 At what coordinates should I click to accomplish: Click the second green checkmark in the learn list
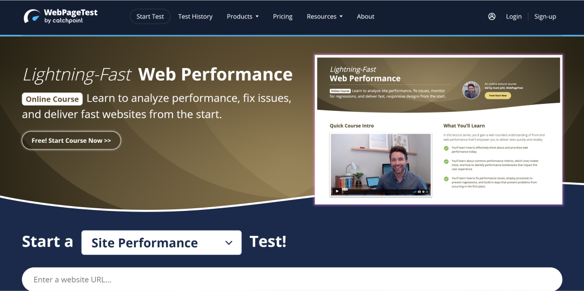click(x=446, y=162)
